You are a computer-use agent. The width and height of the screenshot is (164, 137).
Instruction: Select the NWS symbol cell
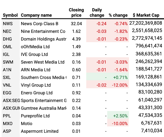tap(8, 24)
